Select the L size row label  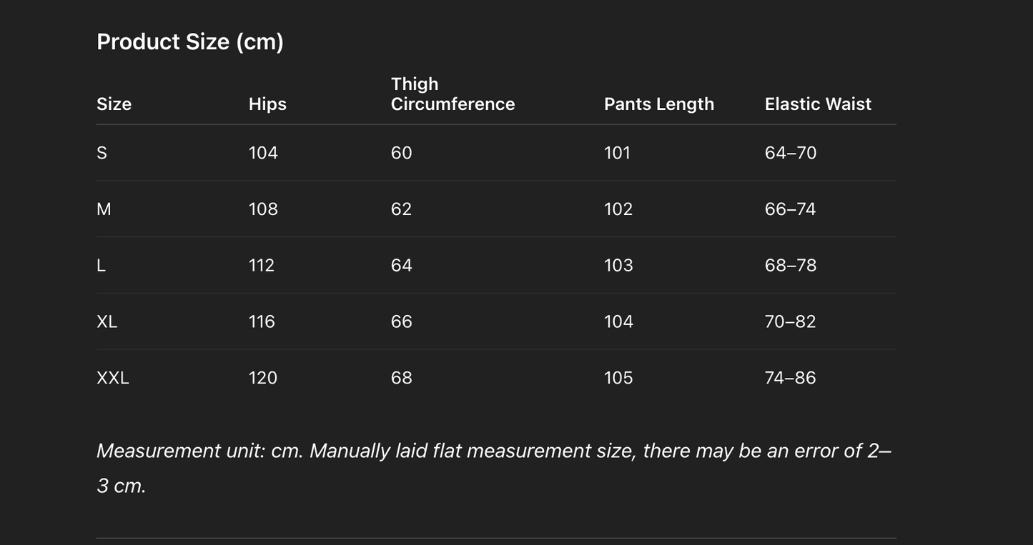tap(101, 266)
